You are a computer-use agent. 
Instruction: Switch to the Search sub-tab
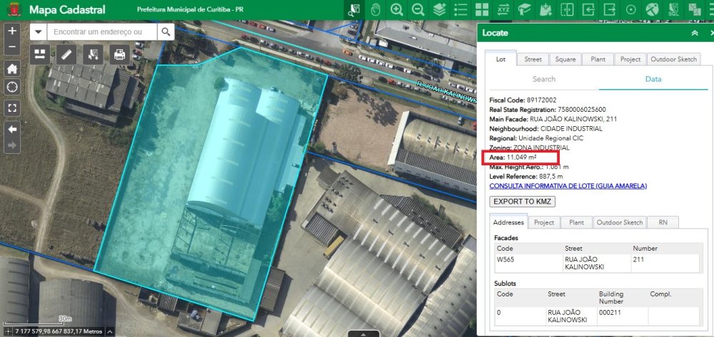pyautogui.click(x=543, y=79)
